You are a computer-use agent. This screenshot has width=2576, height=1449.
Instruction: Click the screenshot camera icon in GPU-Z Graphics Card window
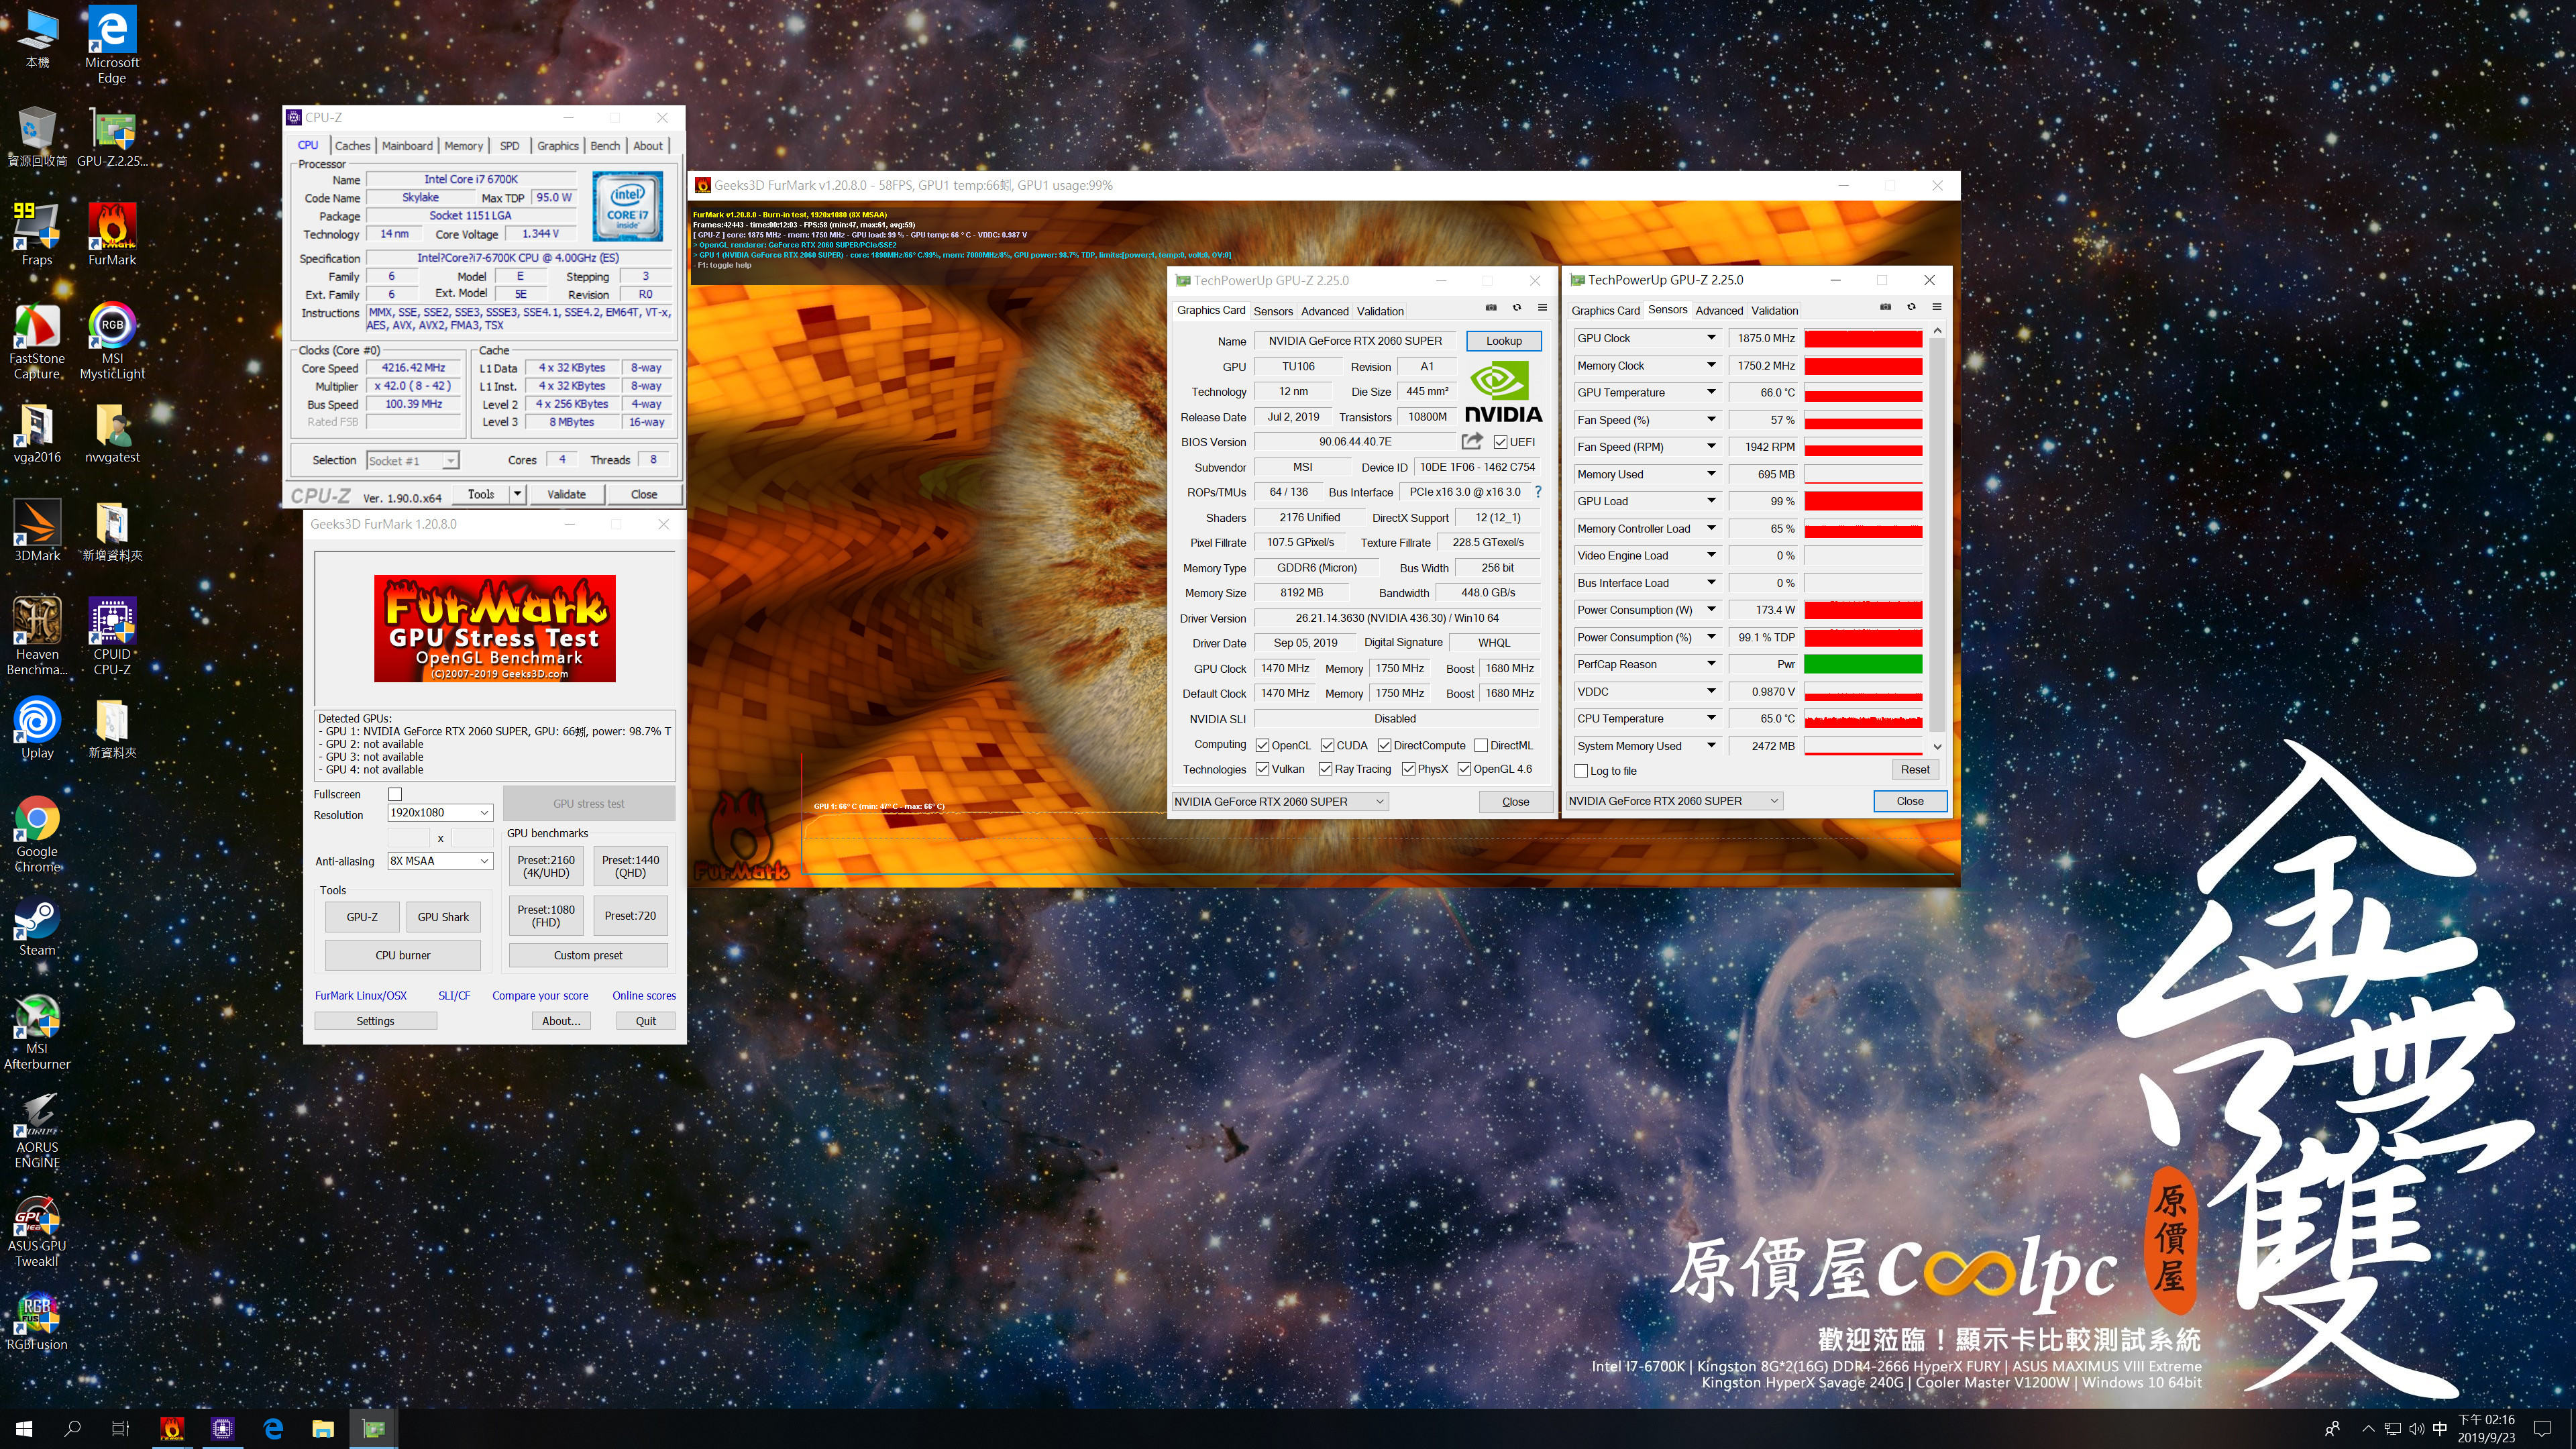click(x=1491, y=308)
